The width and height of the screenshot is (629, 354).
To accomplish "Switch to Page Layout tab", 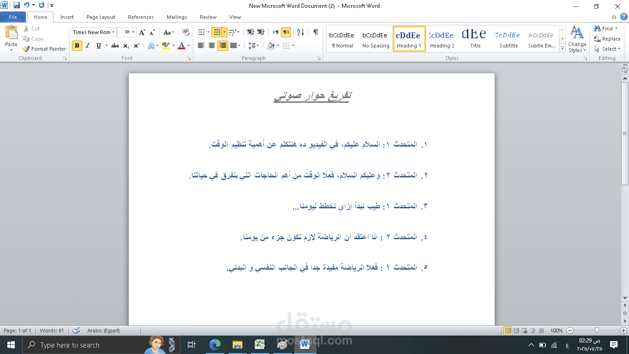I will pos(101,17).
